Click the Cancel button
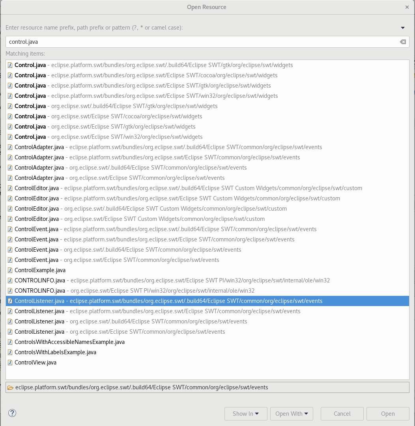 click(x=342, y=413)
